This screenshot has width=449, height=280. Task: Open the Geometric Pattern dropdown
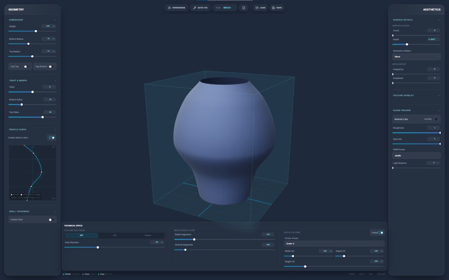coord(416,56)
